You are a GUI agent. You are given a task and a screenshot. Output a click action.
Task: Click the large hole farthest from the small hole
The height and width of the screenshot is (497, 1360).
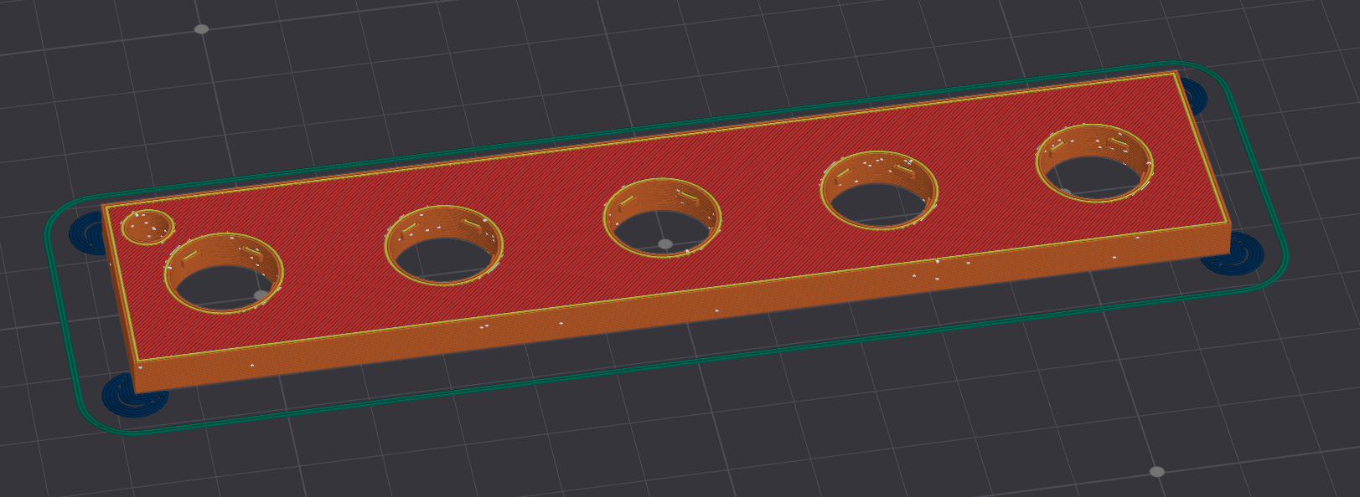(x=1094, y=164)
